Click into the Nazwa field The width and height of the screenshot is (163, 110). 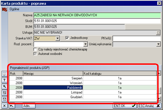tap(97, 15)
